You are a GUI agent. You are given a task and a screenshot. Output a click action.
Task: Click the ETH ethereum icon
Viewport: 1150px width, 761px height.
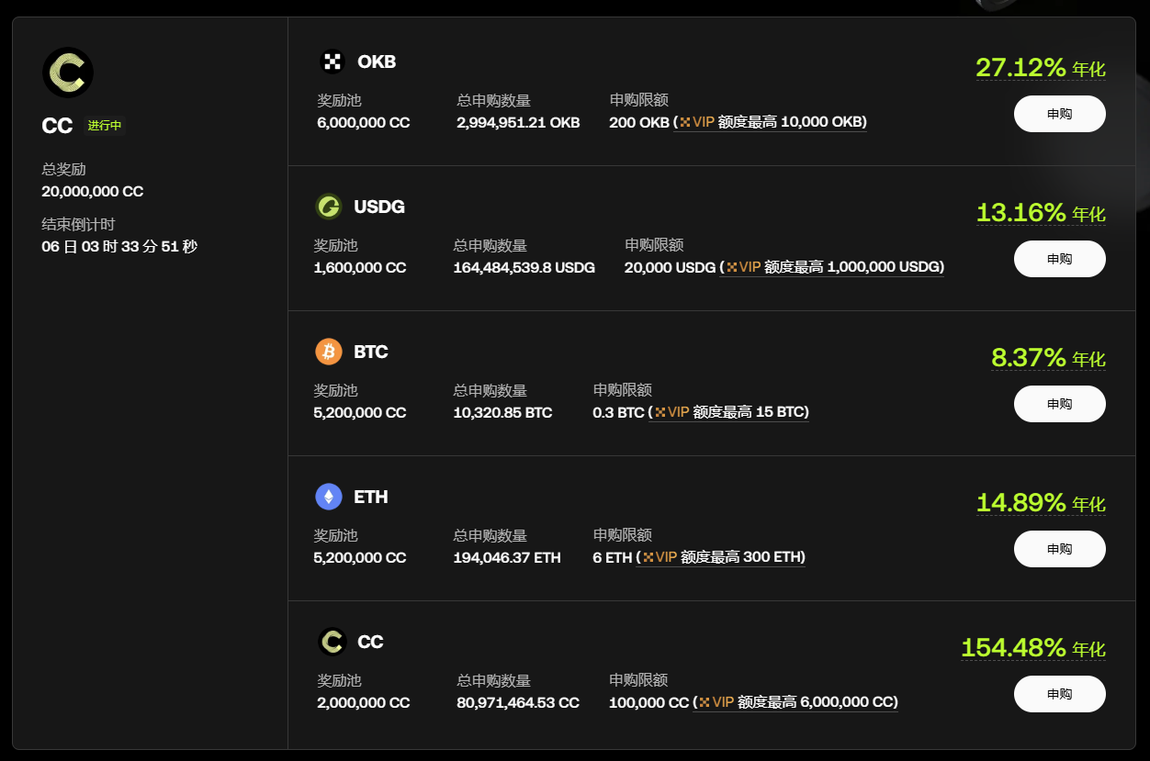(x=328, y=497)
